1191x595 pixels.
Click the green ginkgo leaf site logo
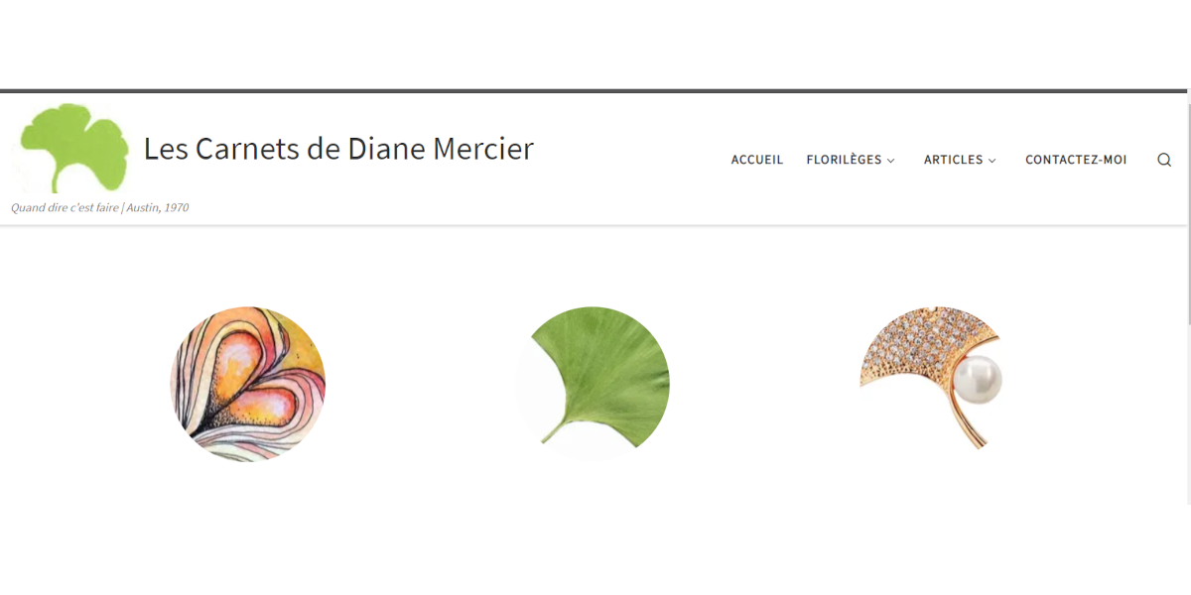coord(74,148)
